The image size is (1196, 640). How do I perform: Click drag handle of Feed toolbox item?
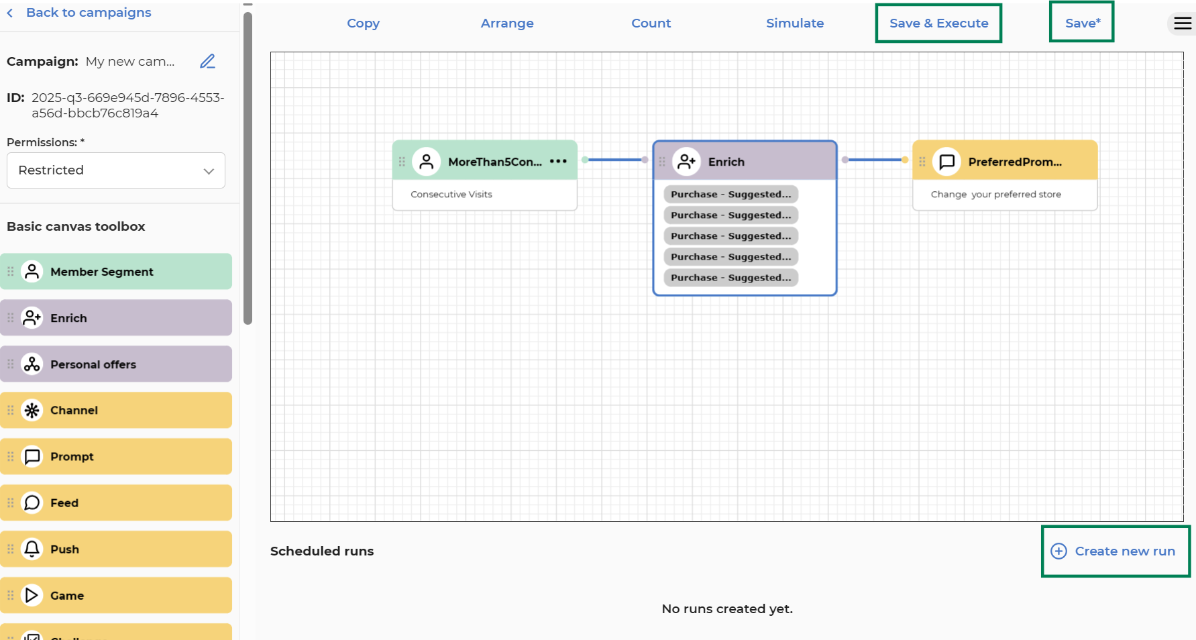(x=11, y=503)
